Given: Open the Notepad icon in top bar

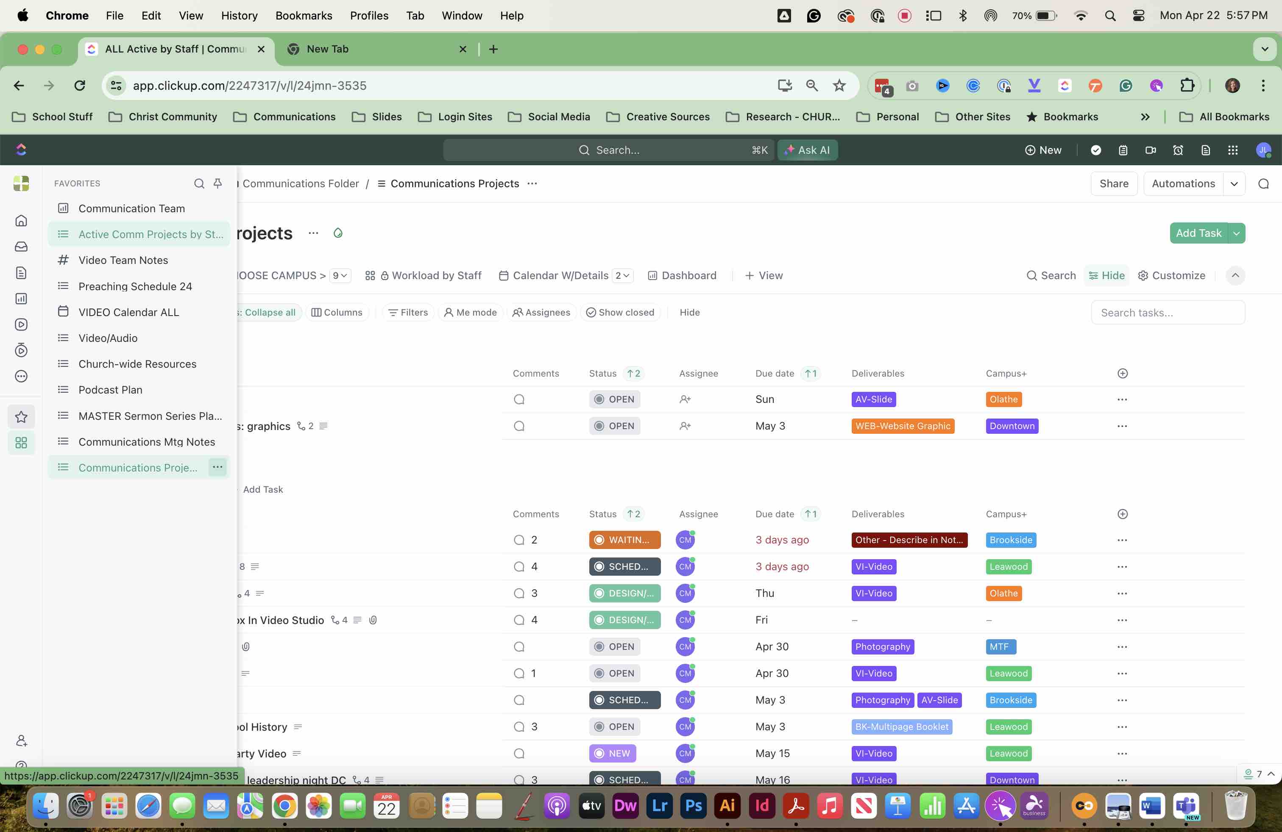Looking at the screenshot, I should (x=1123, y=150).
